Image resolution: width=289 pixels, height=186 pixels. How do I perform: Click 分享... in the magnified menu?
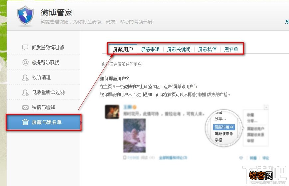click(220, 118)
